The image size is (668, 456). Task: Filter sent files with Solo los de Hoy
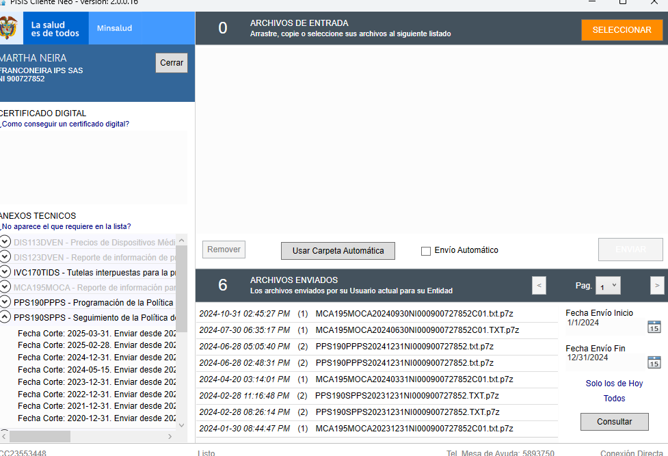[x=614, y=384]
